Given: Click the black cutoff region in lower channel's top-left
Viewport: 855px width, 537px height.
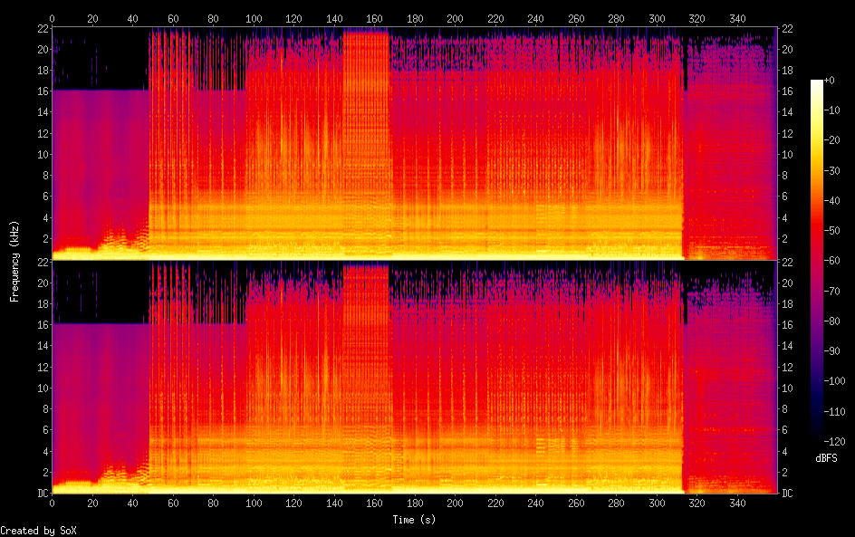Looking at the screenshot, I should (x=98, y=292).
